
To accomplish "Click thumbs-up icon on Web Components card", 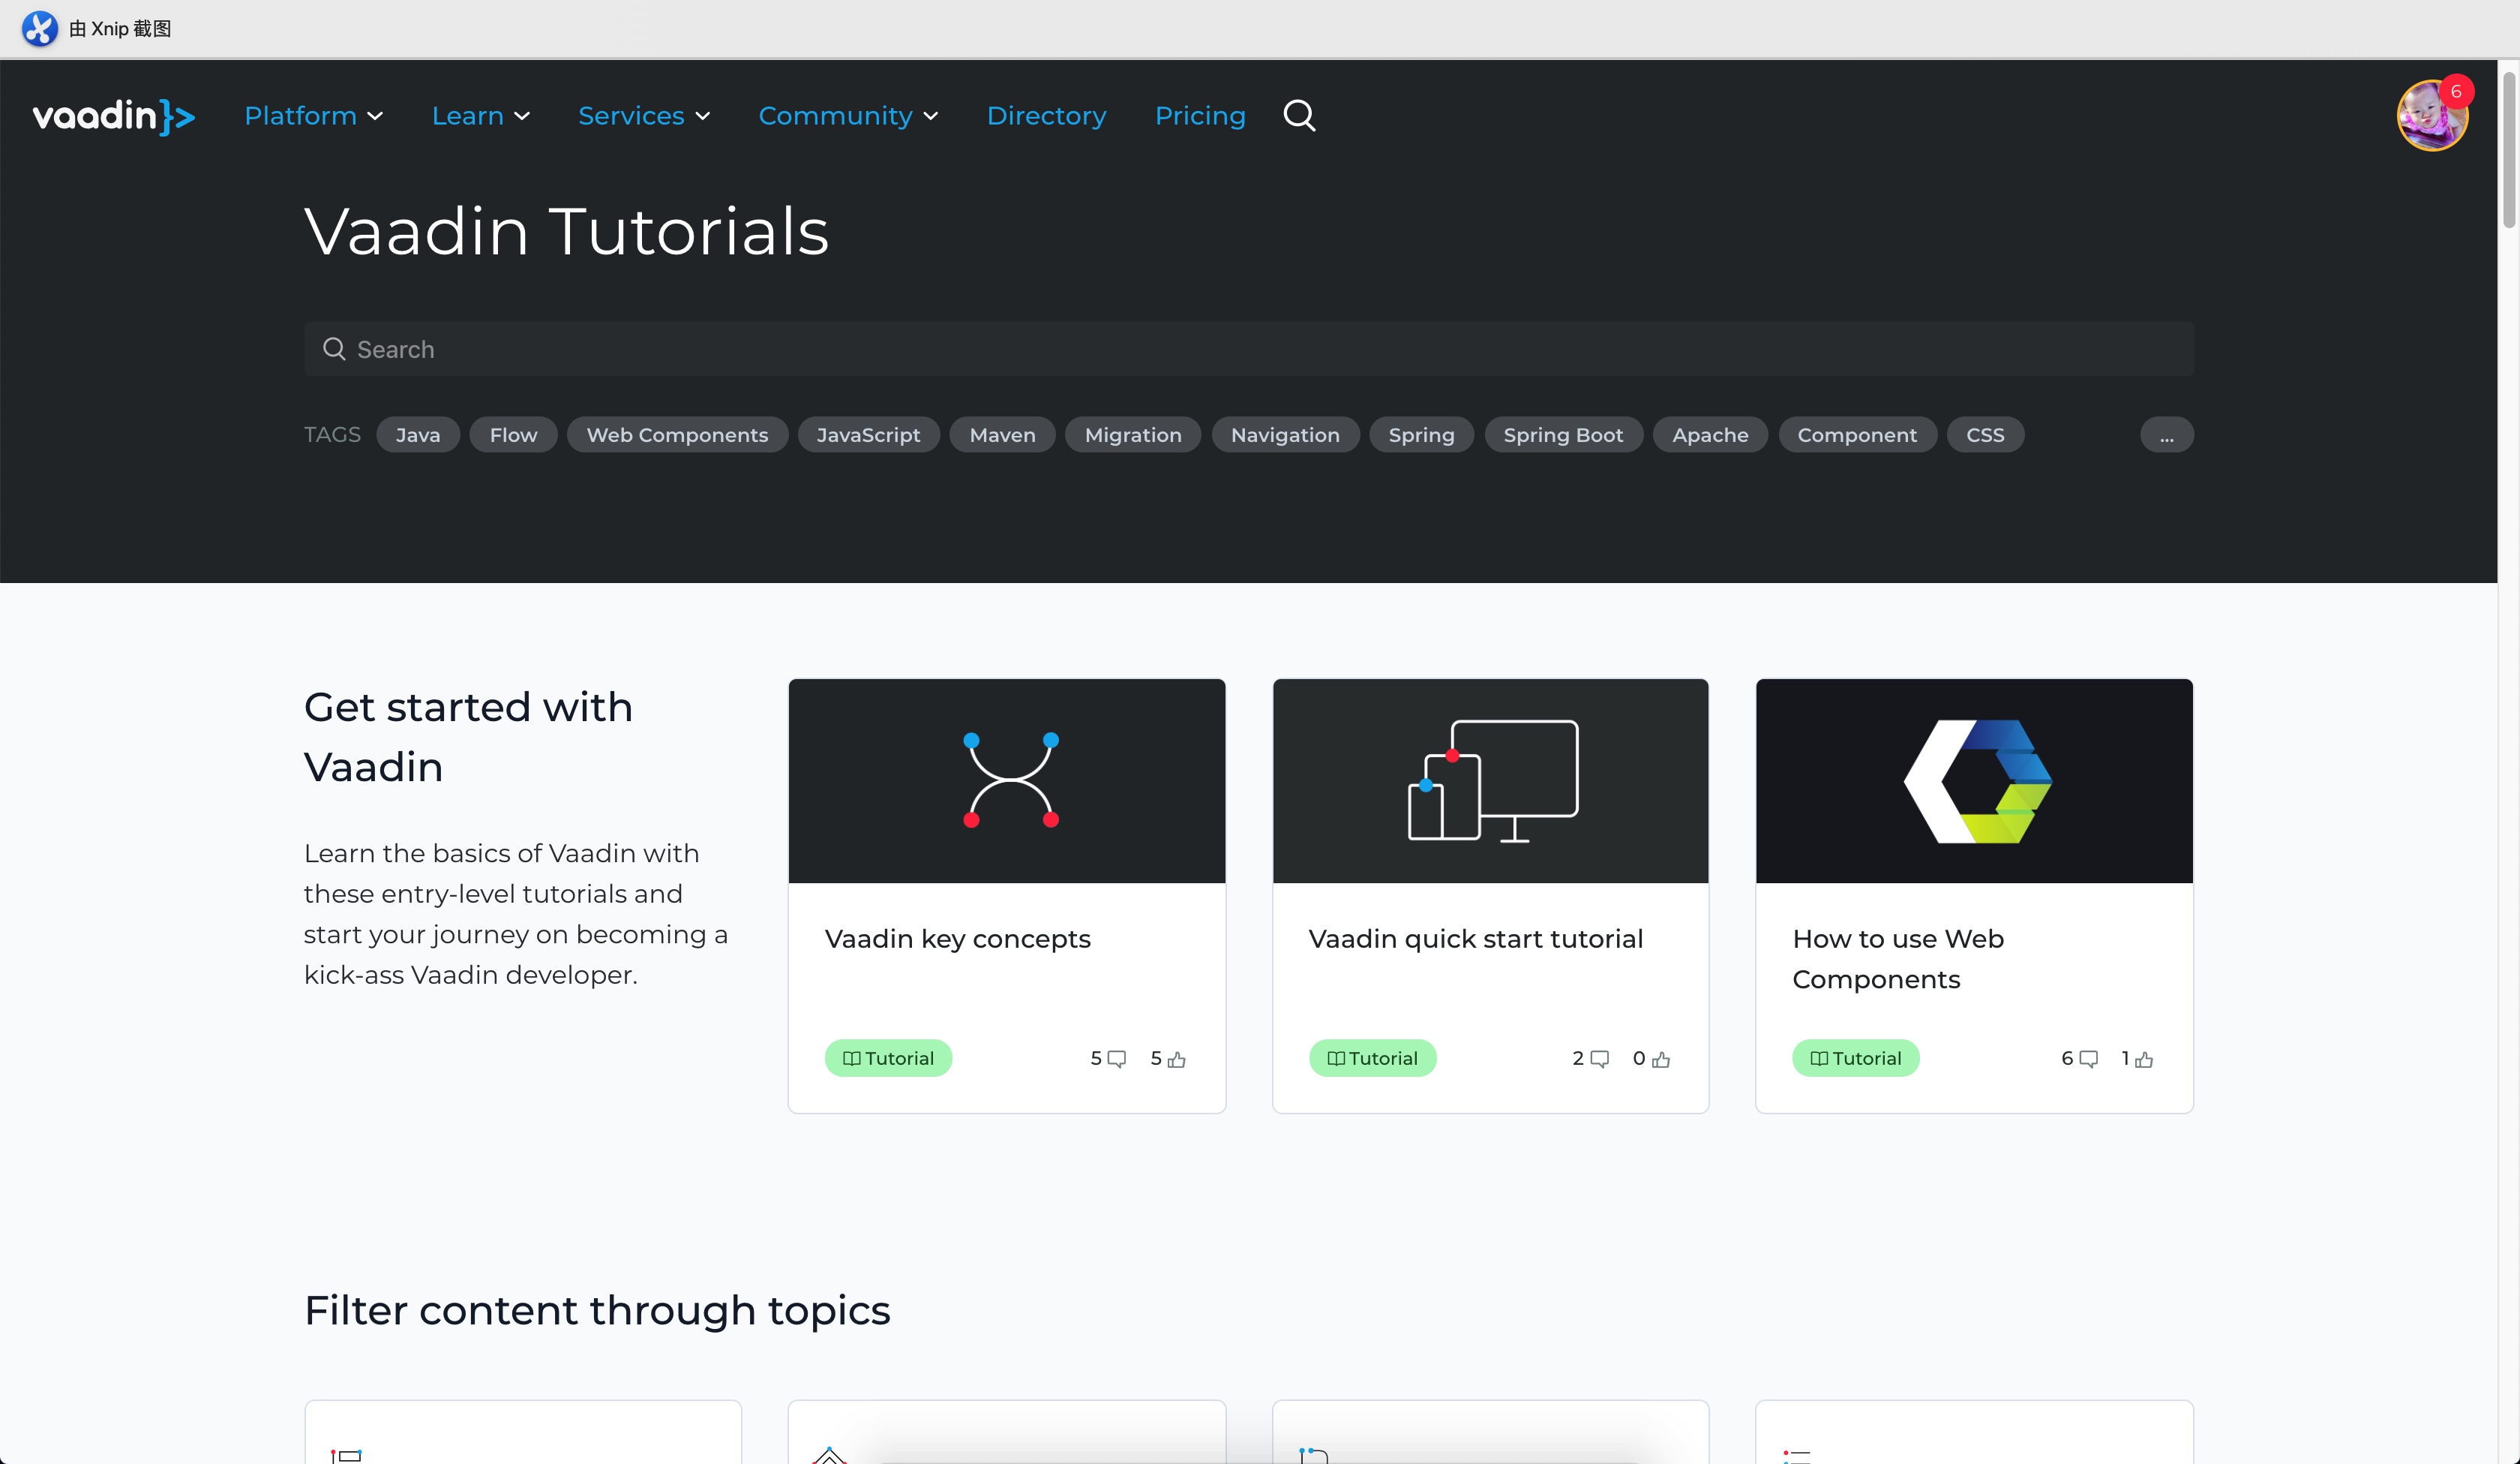I will pos(2144,1059).
